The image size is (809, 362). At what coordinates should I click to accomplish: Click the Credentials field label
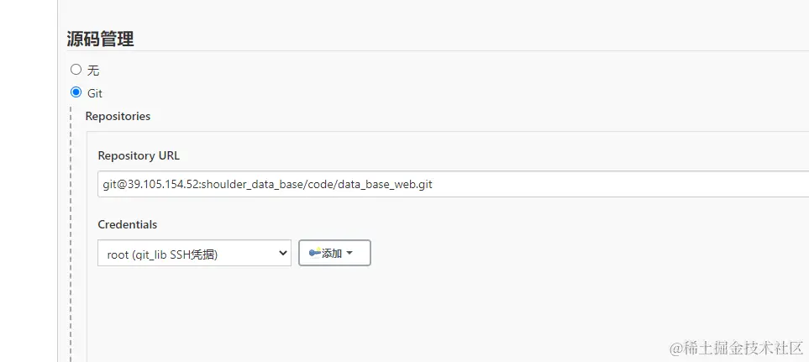(x=127, y=224)
